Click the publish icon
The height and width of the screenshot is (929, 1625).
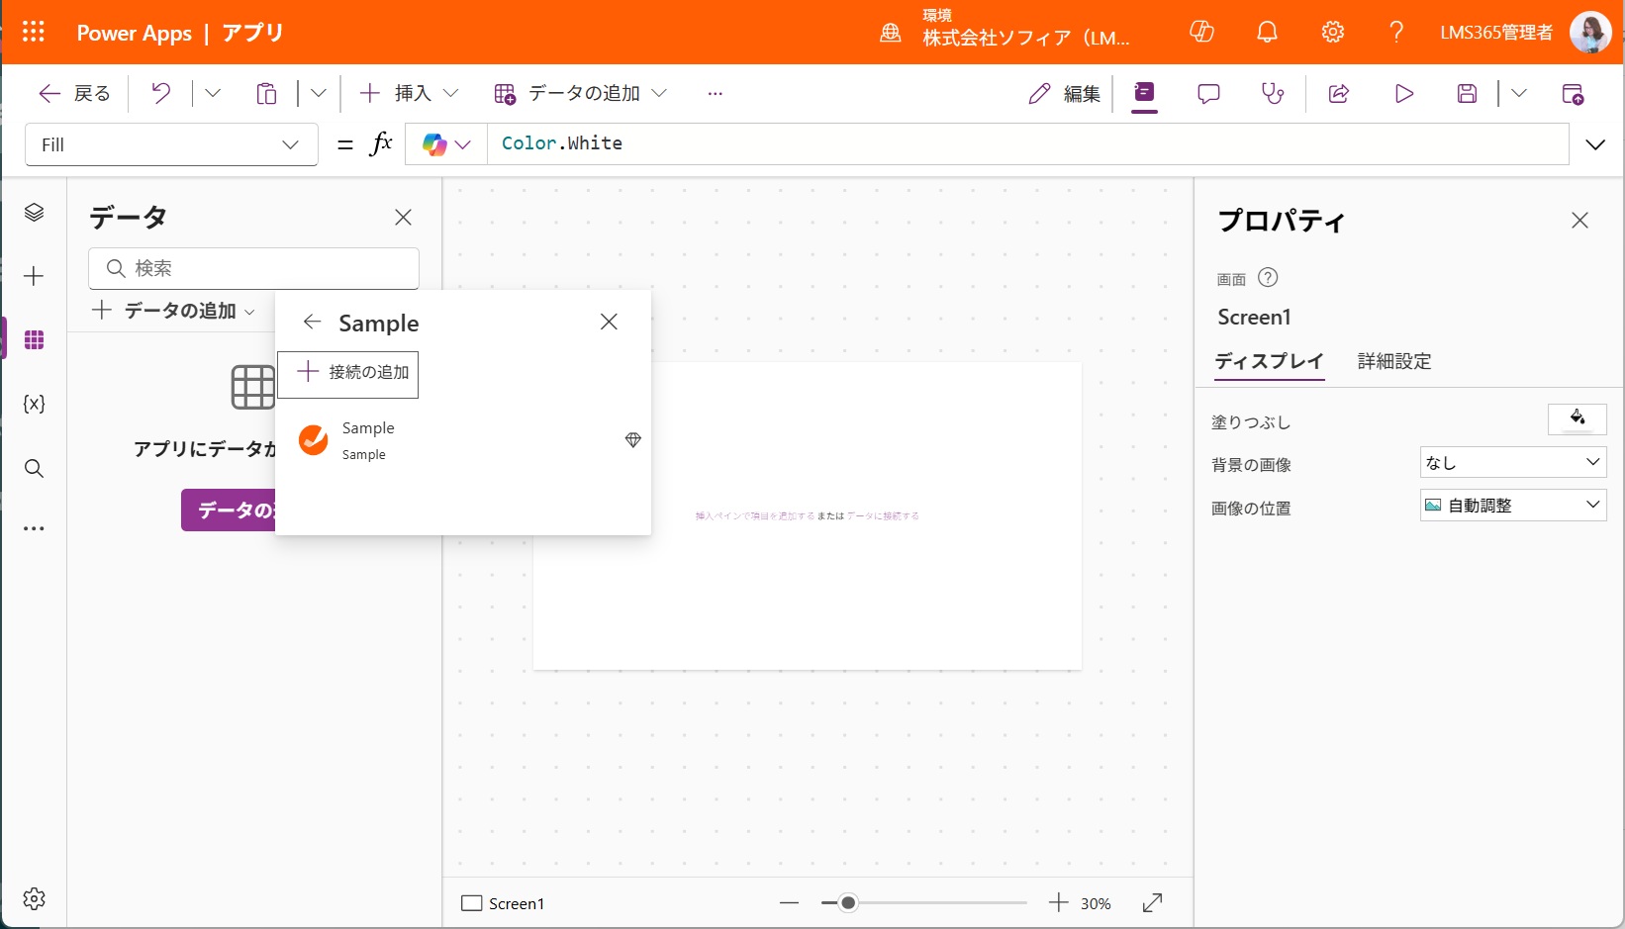click(x=1573, y=93)
